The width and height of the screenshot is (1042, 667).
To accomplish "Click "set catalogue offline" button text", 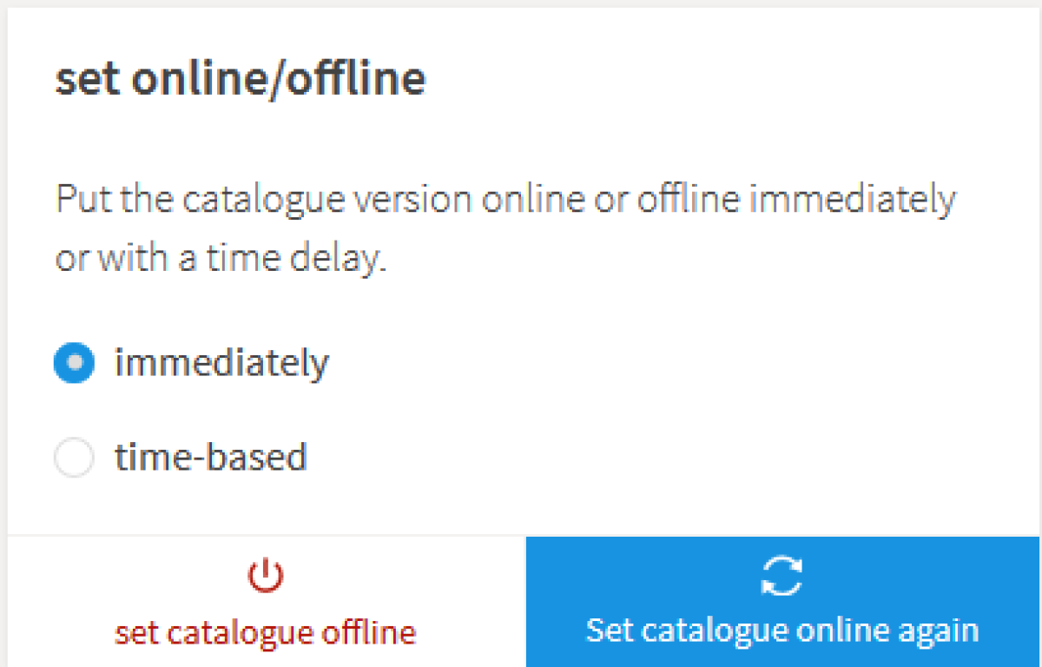I will click(x=265, y=631).
